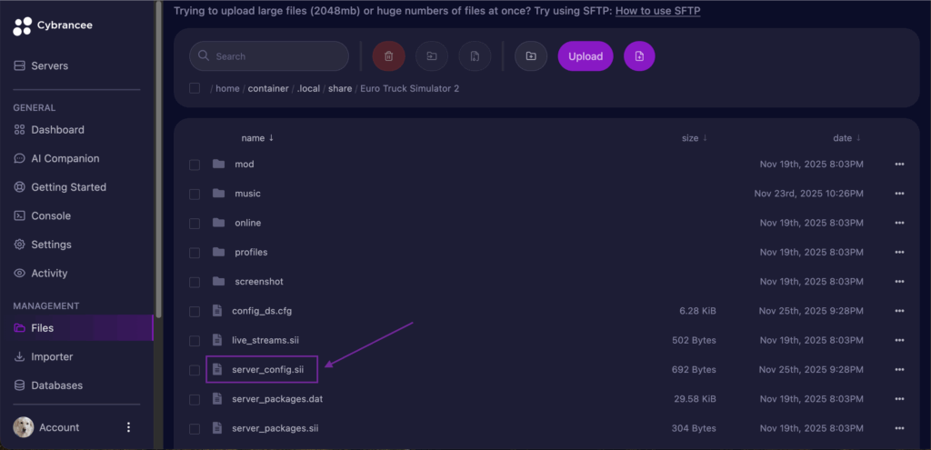Open Databases management
931x450 pixels.
(48, 385)
